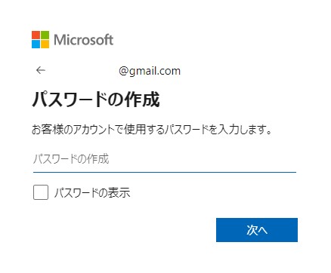Image resolution: width=331 pixels, height=273 pixels.
Task: Enable the パスワードの表示 checkbox
Action: click(x=41, y=192)
